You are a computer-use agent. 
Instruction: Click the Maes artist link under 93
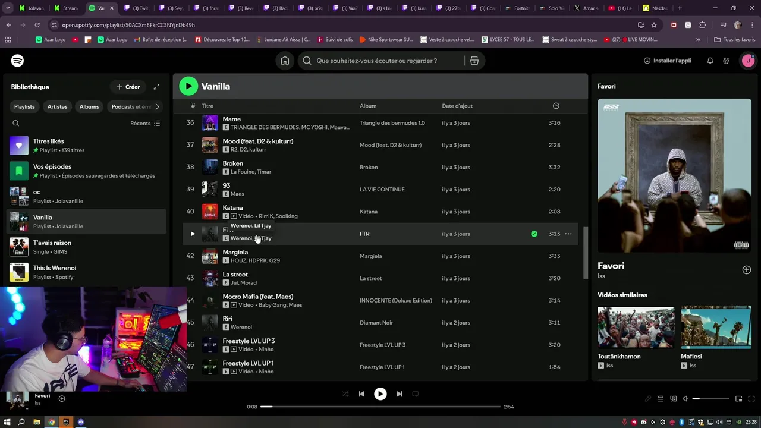click(237, 194)
